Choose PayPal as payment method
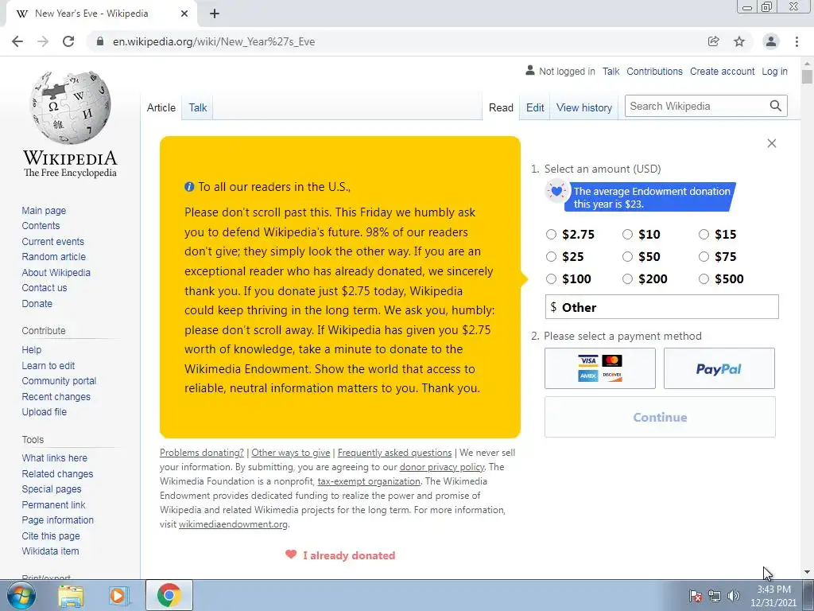814x611 pixels. (x=719, y=368)
